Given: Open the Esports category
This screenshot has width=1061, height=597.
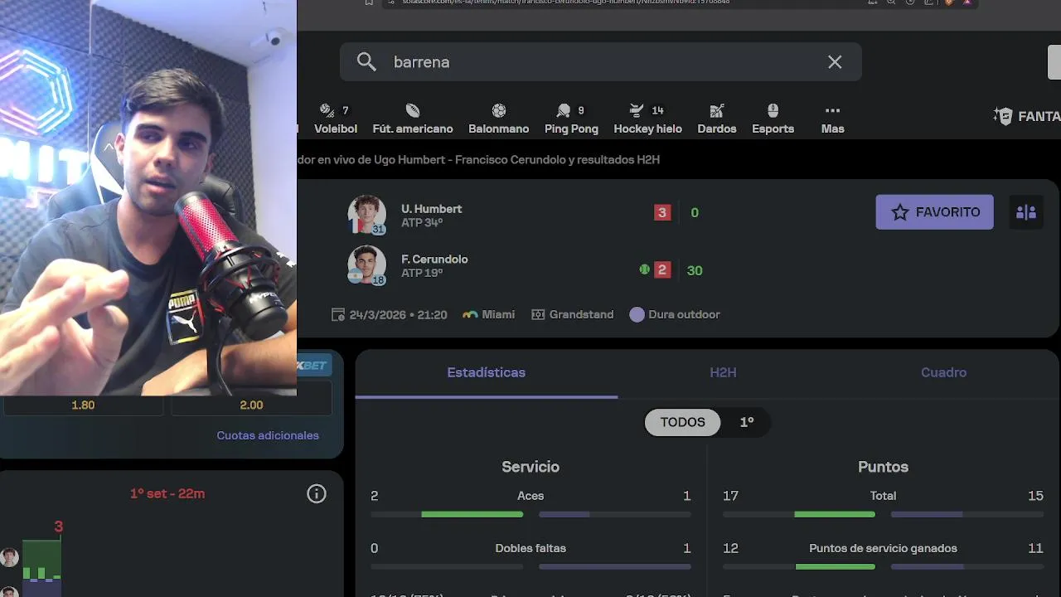Looking at the screenshot, I should [x=773, y=119].
